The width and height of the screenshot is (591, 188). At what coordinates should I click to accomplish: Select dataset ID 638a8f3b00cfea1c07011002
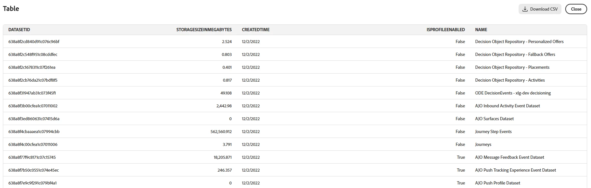click(x=33, y=106)
